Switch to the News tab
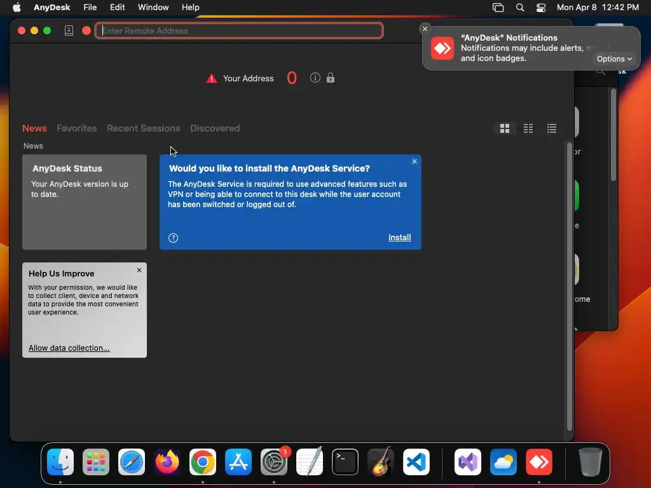651x488 pixels. [x=34, y=128]
